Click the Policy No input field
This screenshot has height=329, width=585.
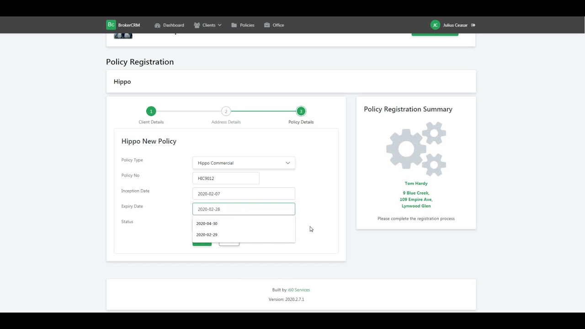pos(226,178)
